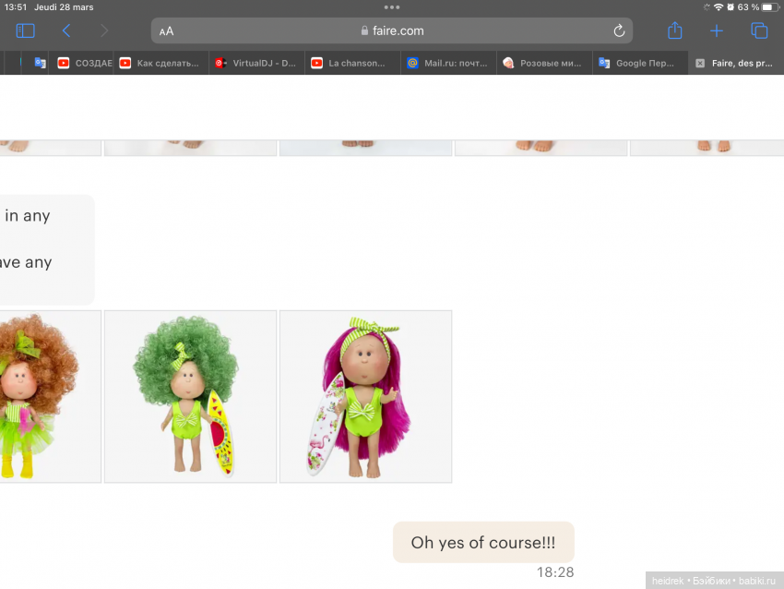The image size is (784, 589).
Task: Toggle the Safari sidebar panel
Action: (25, 30)
